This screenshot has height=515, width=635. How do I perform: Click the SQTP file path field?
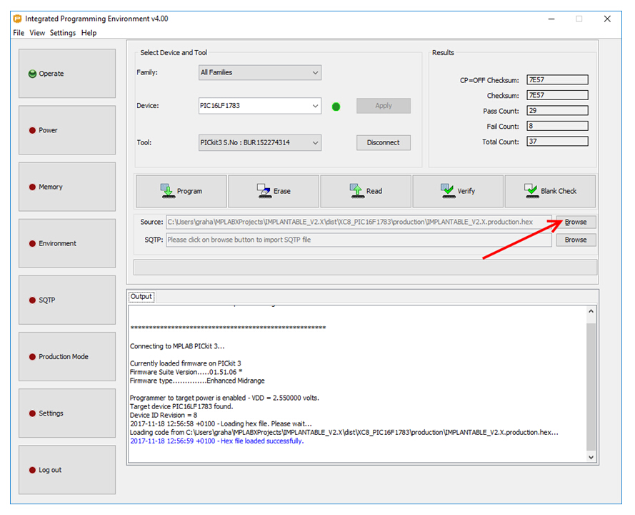[359, 240]
